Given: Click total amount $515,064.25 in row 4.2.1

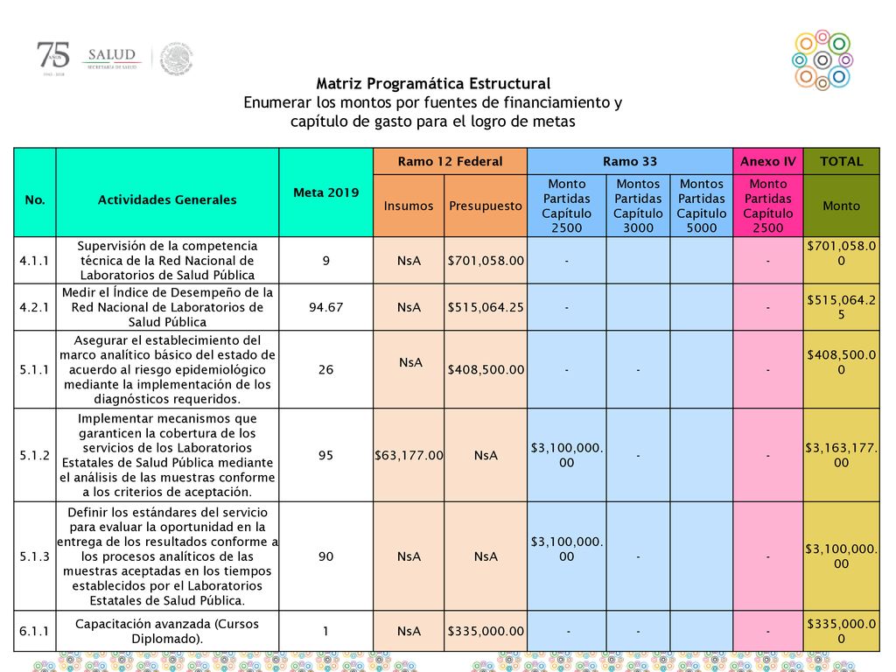Looking at the screenshot, I should point(841,307).
